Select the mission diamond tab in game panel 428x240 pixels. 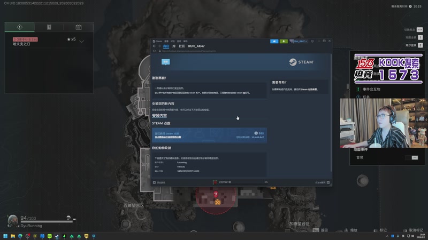pos(20,27)
